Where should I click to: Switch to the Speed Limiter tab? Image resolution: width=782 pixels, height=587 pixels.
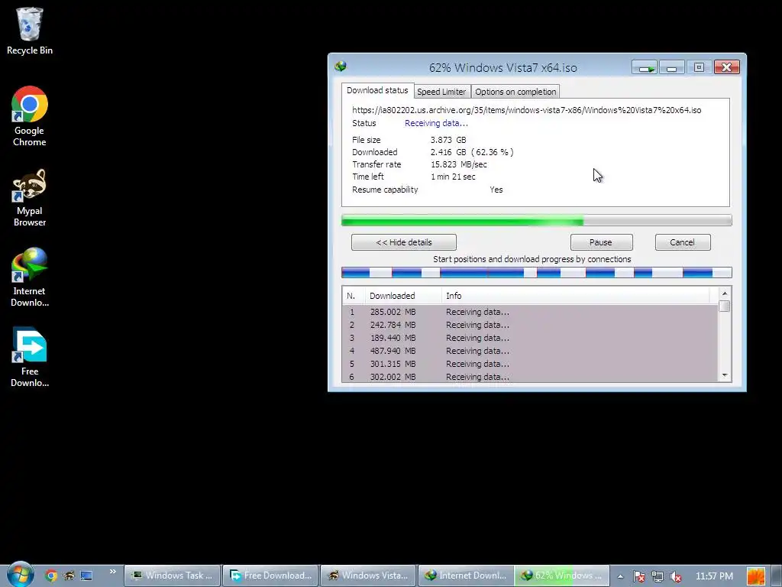pos(441,92)
